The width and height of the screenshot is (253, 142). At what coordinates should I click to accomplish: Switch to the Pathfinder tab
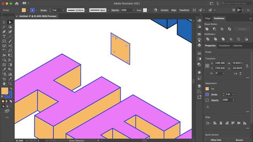point(219,19)
